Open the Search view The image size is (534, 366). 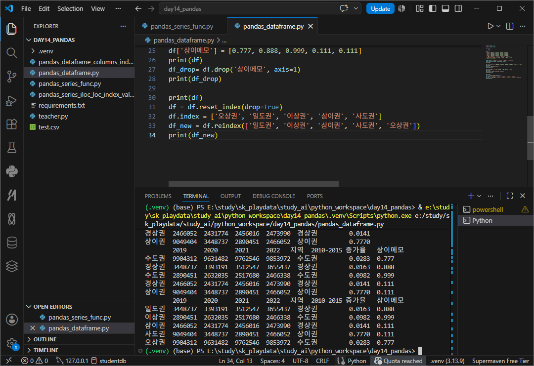[11, 53]
